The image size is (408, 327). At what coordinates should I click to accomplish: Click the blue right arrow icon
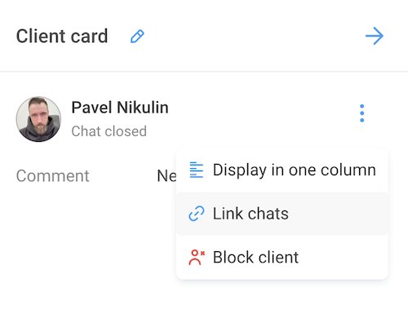[x=375, y=36]
